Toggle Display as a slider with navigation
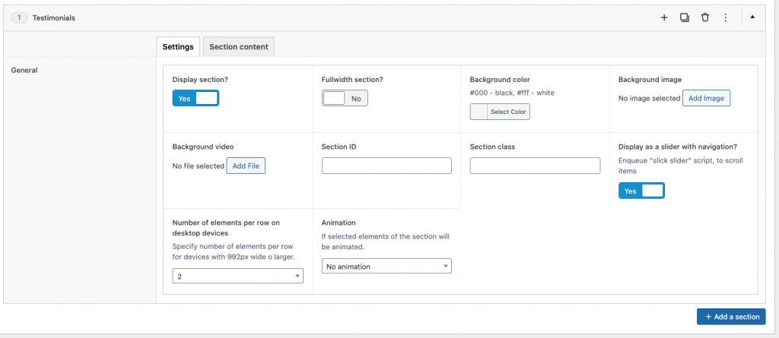 641,191
